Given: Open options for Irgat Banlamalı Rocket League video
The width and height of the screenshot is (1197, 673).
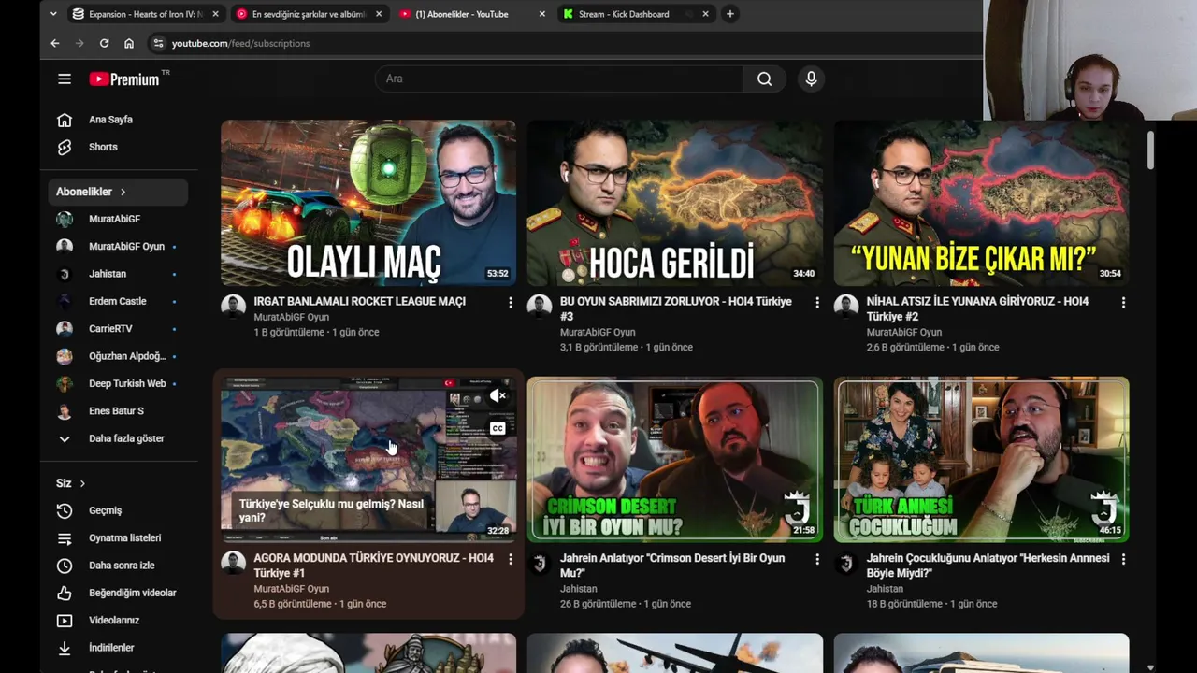Looking at the screenshot, I should (x=510, y=303).
